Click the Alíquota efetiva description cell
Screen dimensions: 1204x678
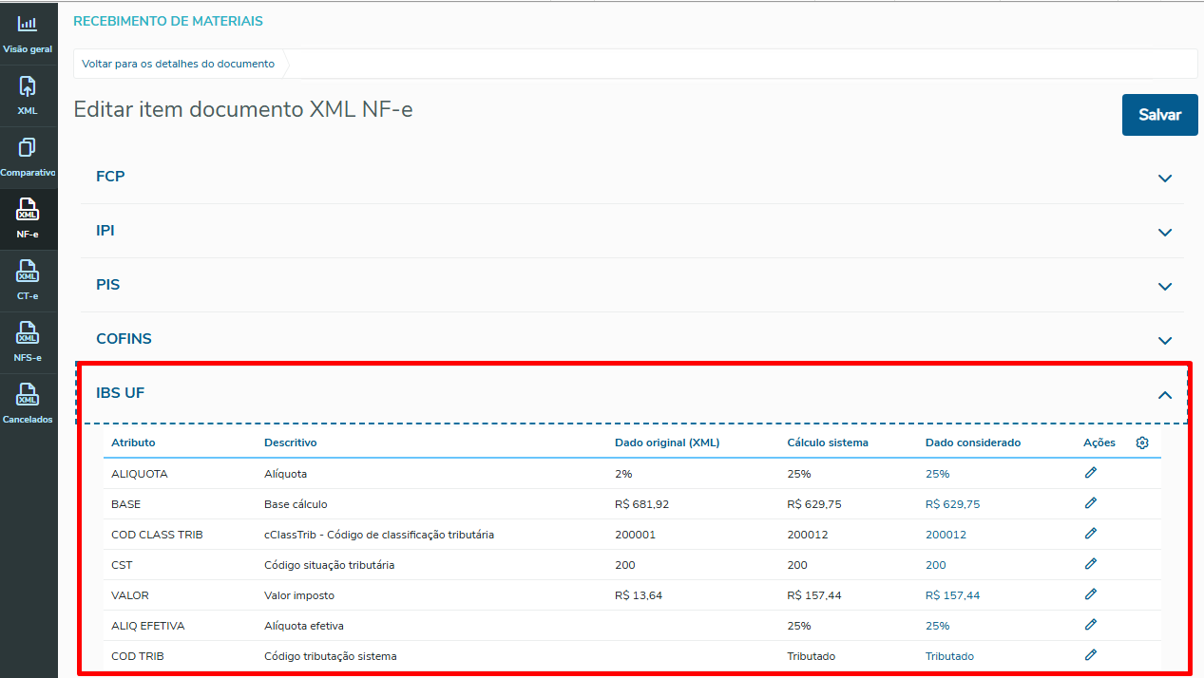coord(304,626)
